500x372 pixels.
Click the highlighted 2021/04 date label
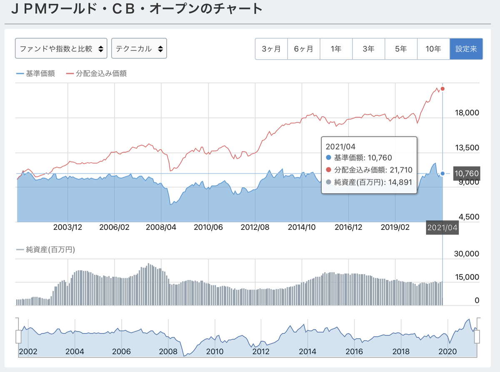442,228
